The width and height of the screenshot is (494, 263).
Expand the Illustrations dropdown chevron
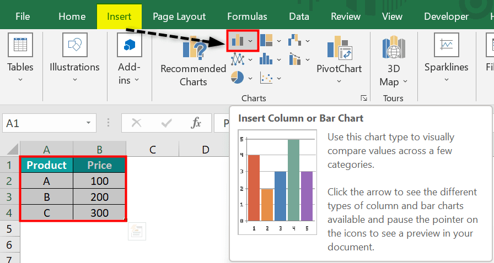coord(74,80)
